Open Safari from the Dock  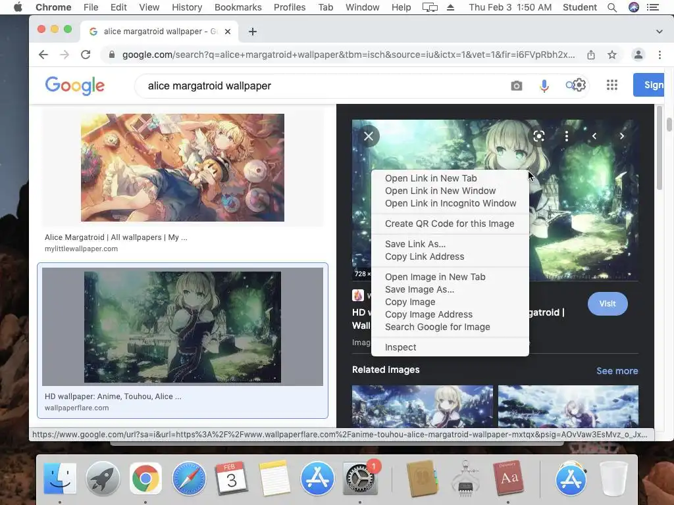pos(189,478)
